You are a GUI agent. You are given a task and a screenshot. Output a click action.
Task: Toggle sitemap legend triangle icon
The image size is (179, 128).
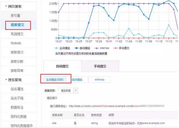(x=97, y=48)
